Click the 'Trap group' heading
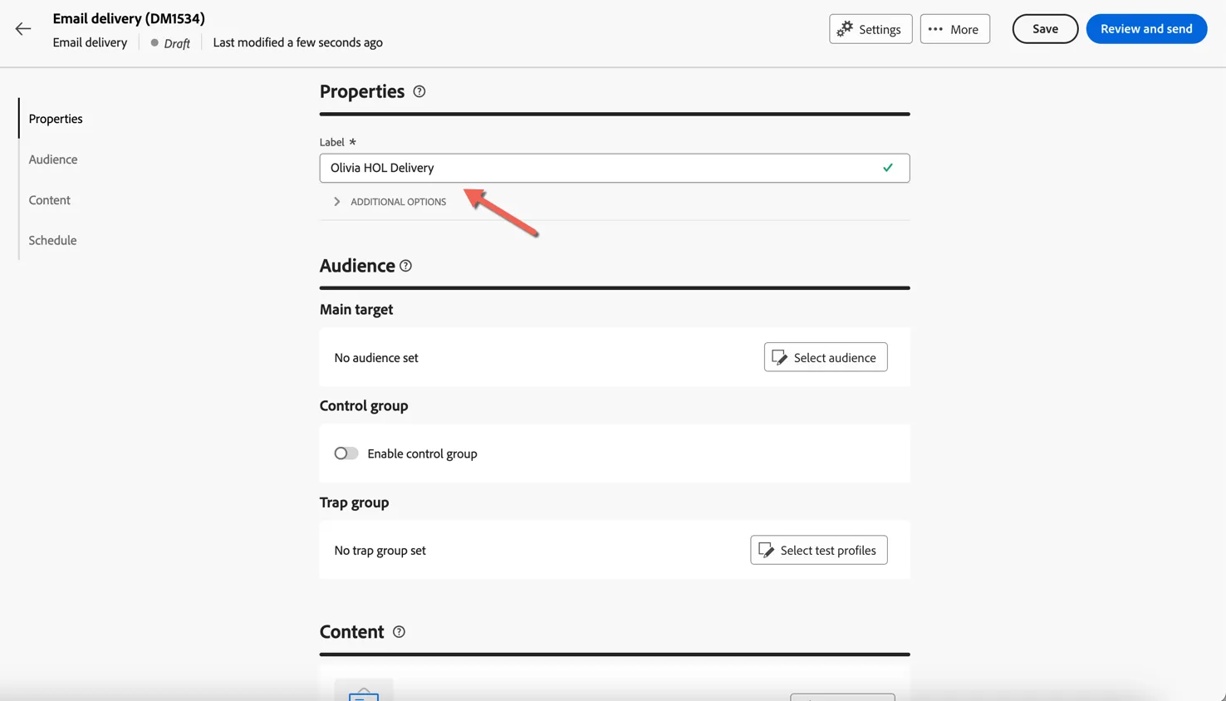Viewport: 1226px width, 701px height. [354, 502]
